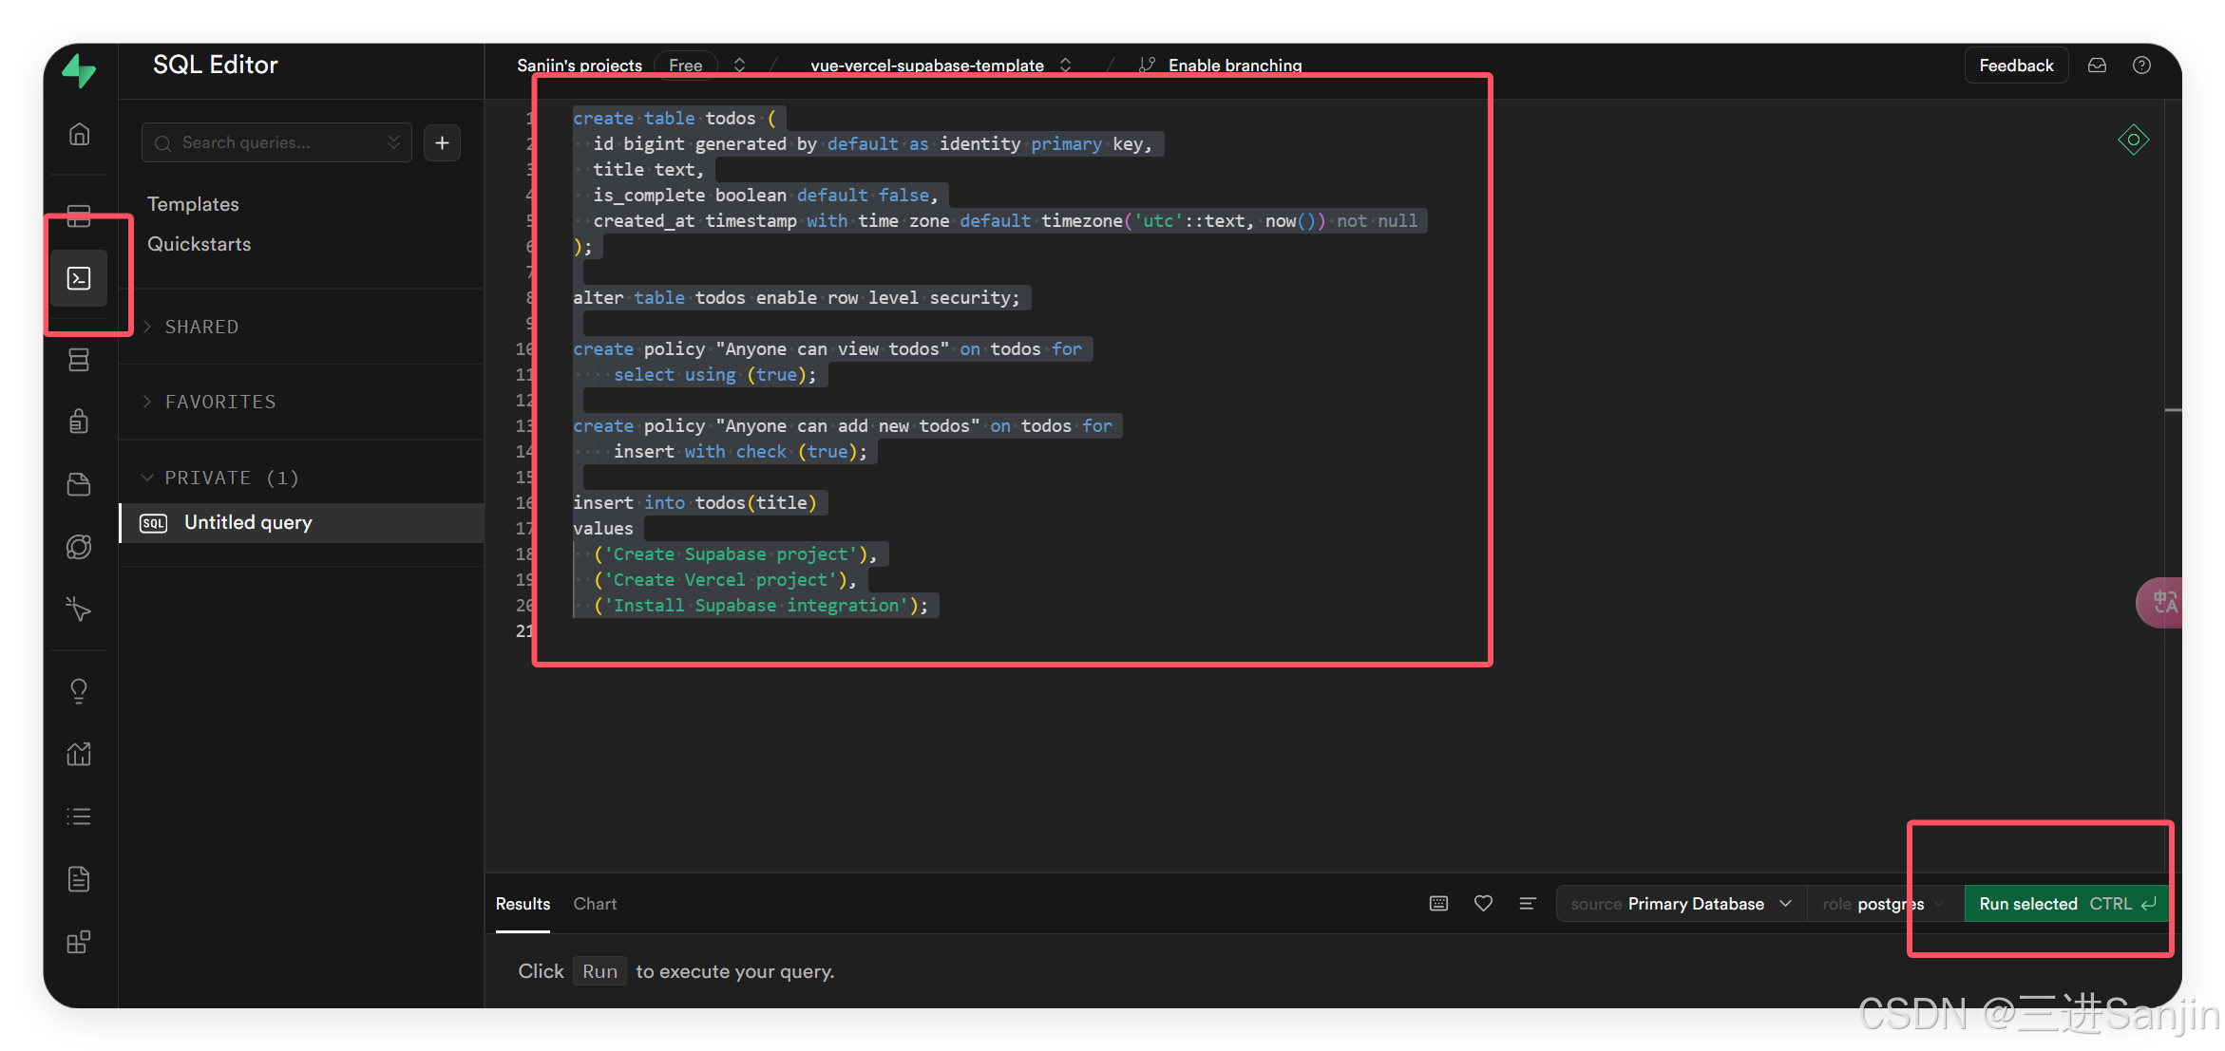Open the Table Editor sidebar icon

coord(79,216)
